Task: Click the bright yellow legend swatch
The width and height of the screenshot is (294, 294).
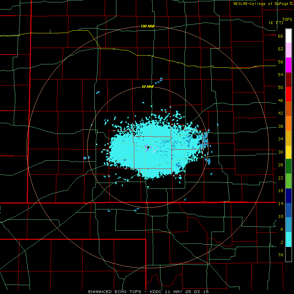Action: pos(288,152)
